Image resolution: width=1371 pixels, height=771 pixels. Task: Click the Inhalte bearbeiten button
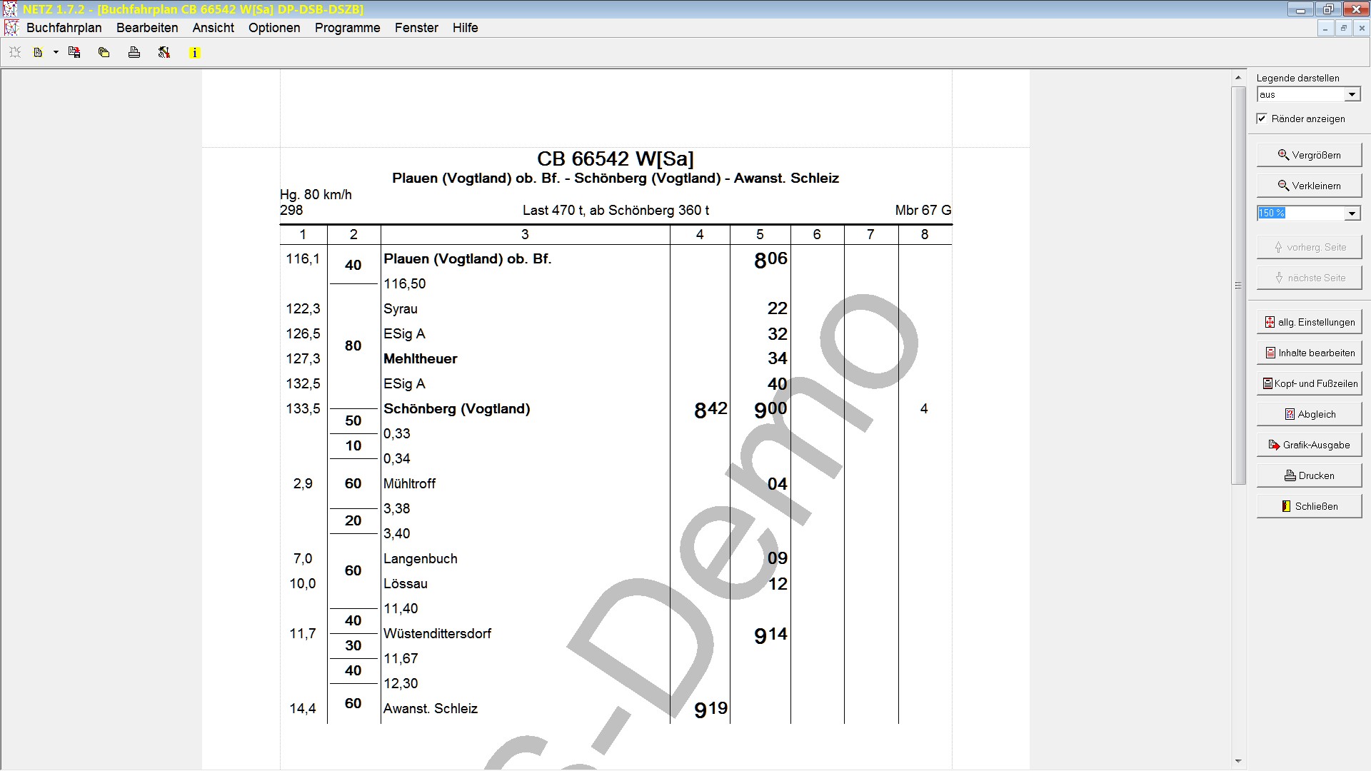click(1309, 353)
